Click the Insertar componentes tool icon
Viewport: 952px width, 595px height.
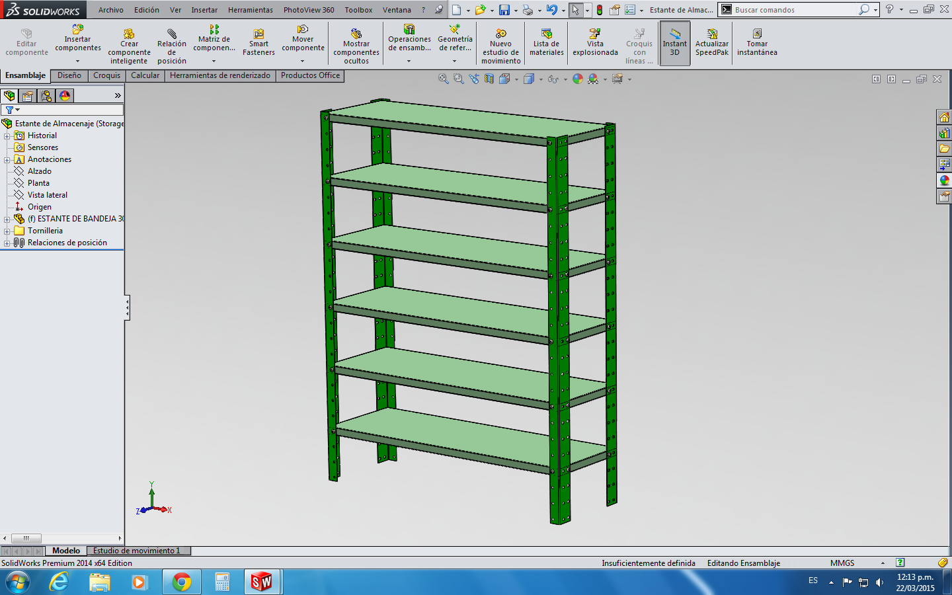(77, 29)
